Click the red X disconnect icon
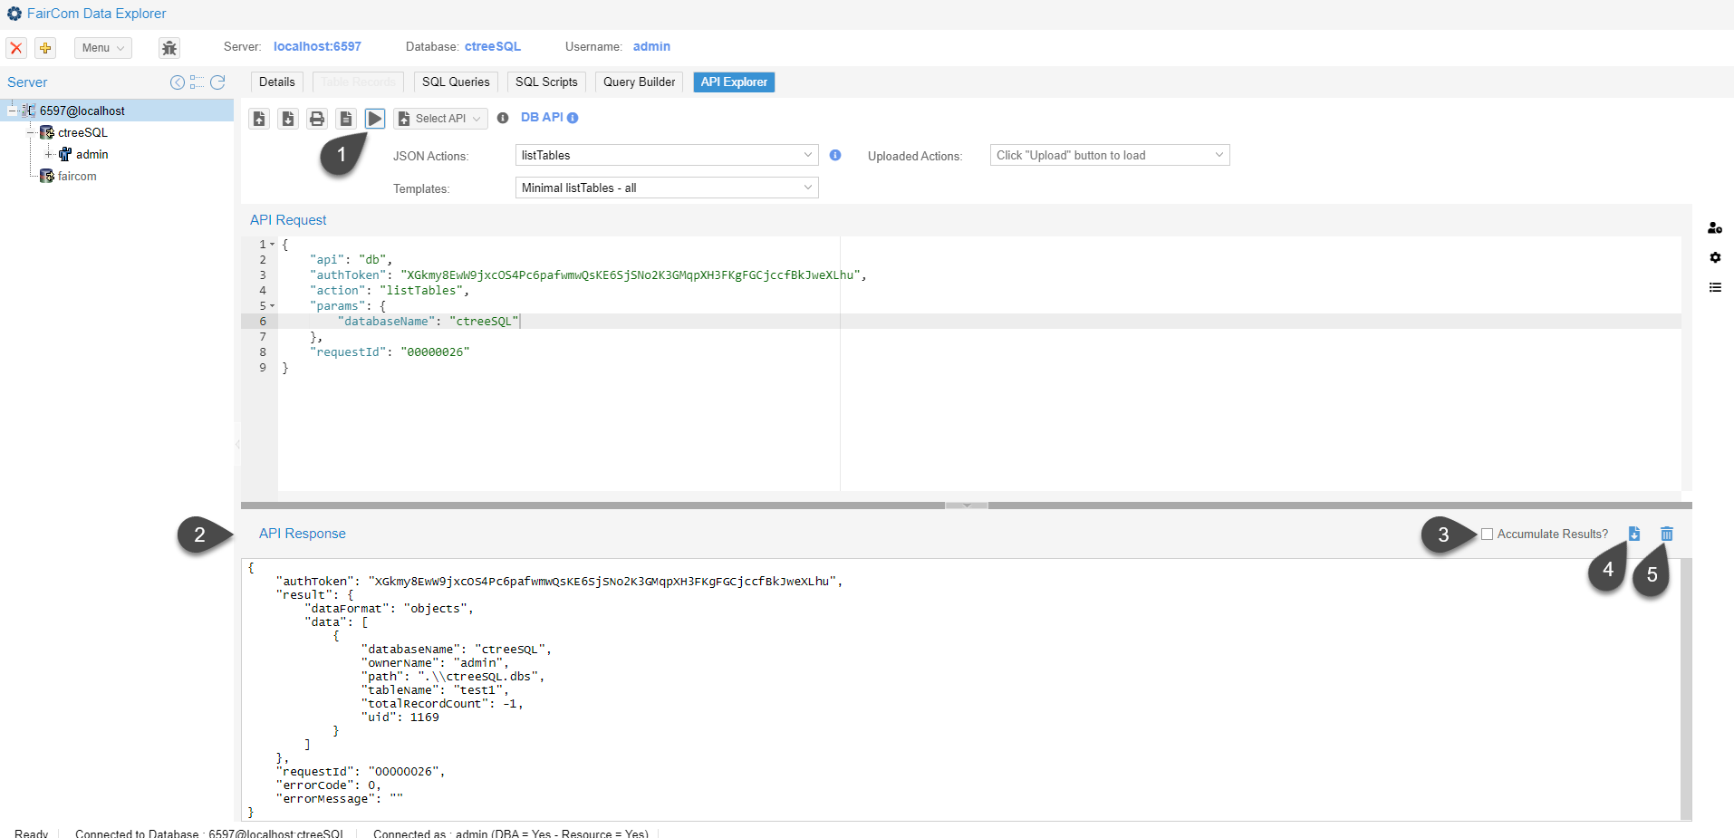The image size is (1734, 838). (16, 48)
